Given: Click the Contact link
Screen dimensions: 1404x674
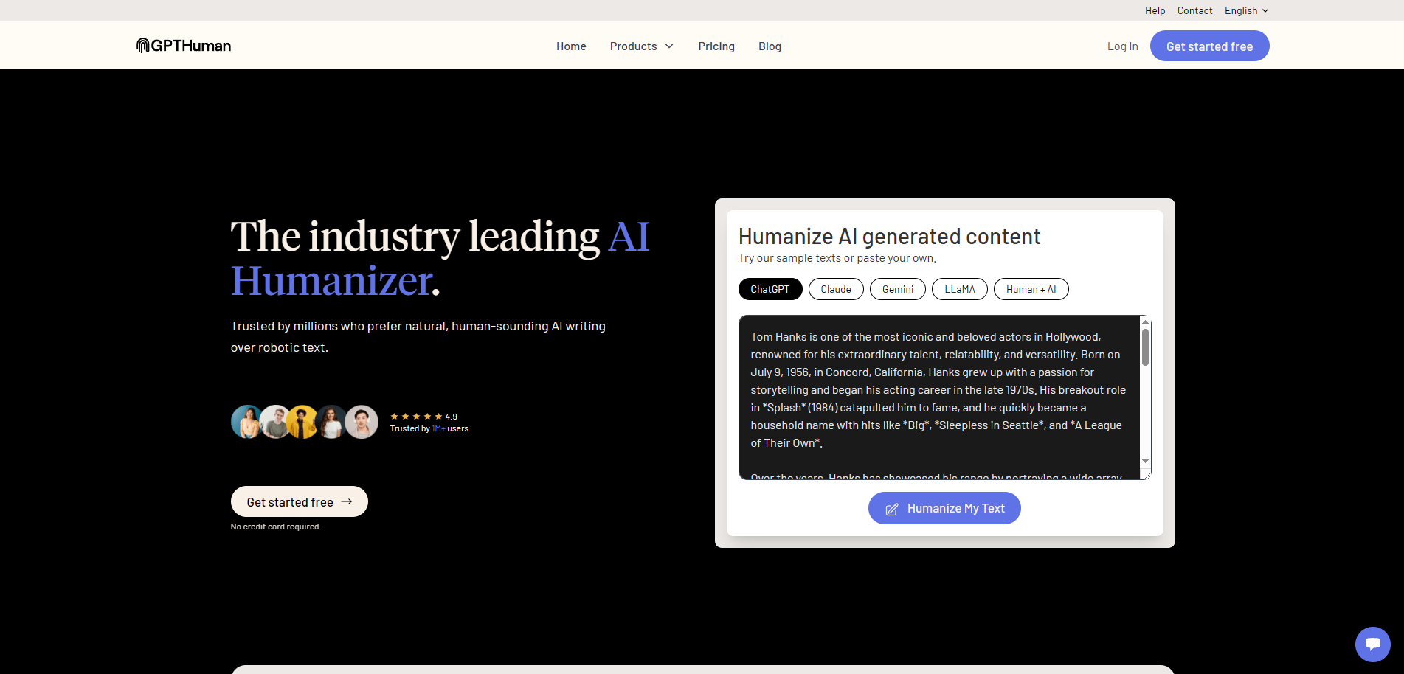Looking at the screenshot, I should click(x=1194, y=10).
